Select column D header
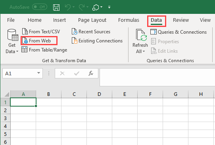Screen dimensions: 215x145 (99, 94)
